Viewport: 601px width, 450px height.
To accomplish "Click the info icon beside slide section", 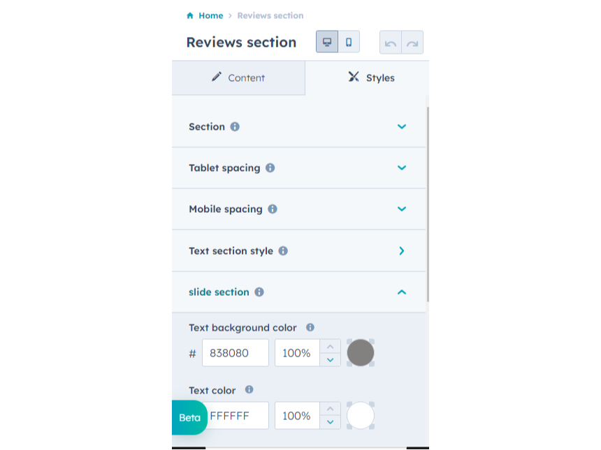I will [x=259, y=292].
